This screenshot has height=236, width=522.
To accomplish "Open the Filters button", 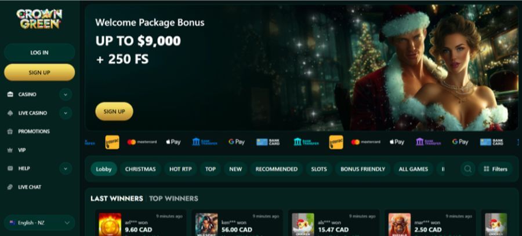I will coord(495,169).
